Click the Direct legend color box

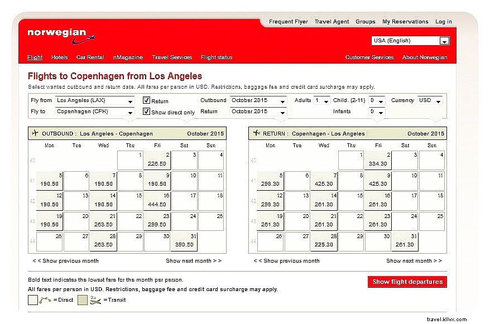tap(33, 300)
